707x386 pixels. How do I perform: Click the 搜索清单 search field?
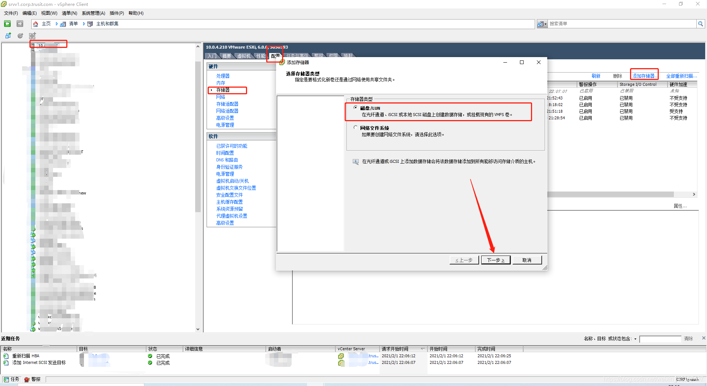click(622, 24)
